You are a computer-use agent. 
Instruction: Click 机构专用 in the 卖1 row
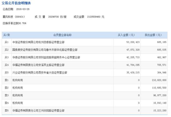click(x=18, y=80)
